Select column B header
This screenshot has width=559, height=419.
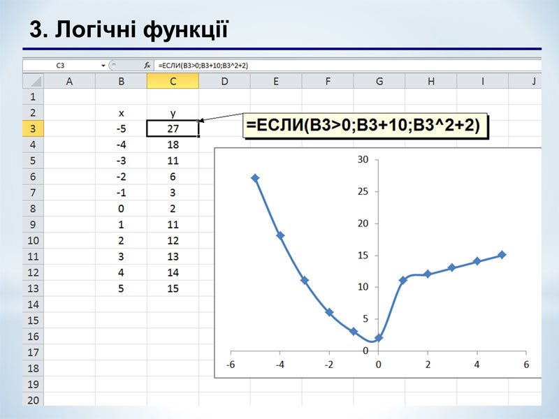[x=122, y=82]
